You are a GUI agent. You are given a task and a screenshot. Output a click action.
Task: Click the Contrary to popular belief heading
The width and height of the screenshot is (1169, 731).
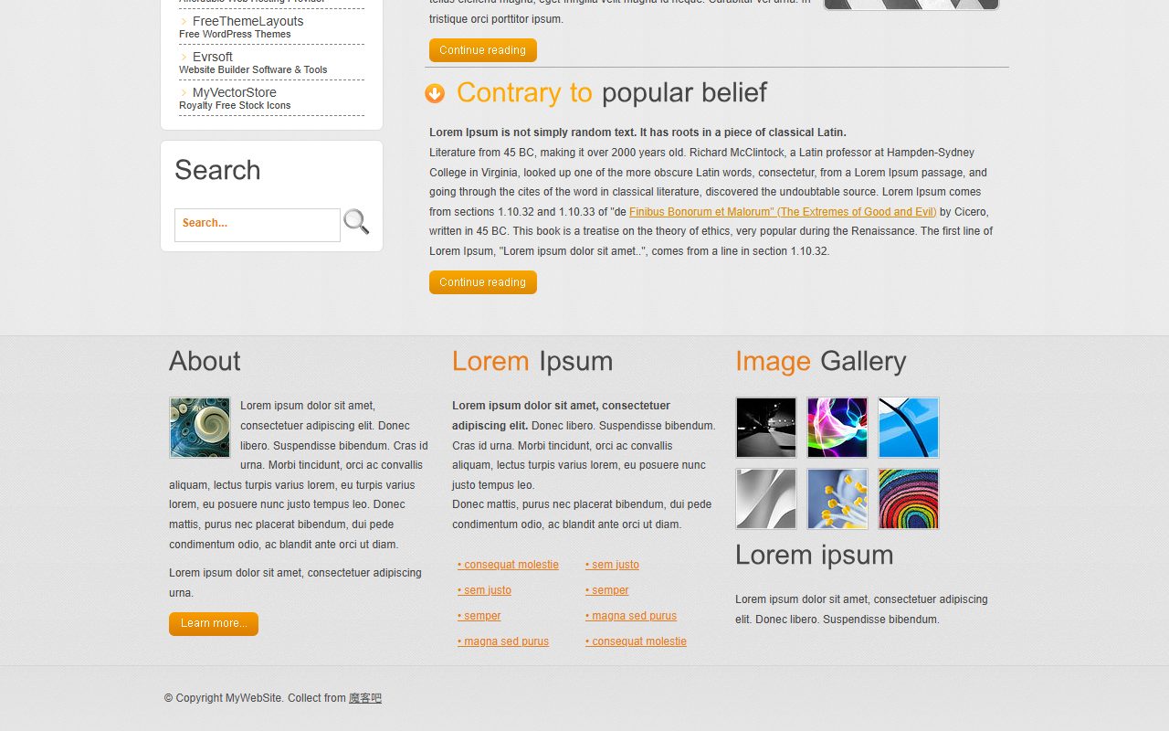612,93
